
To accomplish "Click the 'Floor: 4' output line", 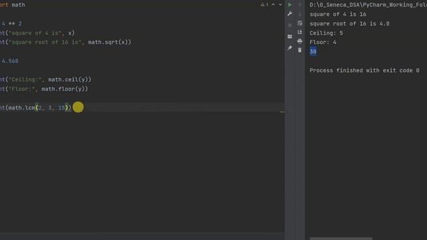I will [323, 42].
